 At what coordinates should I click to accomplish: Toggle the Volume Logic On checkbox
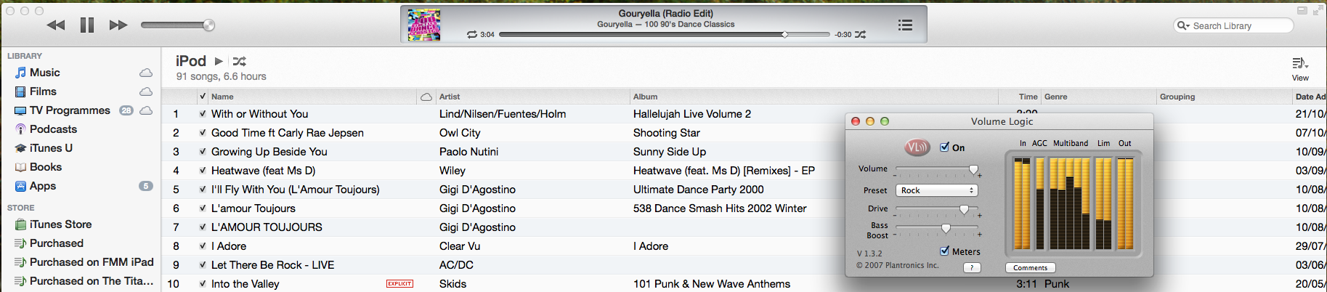pos(944,147)
